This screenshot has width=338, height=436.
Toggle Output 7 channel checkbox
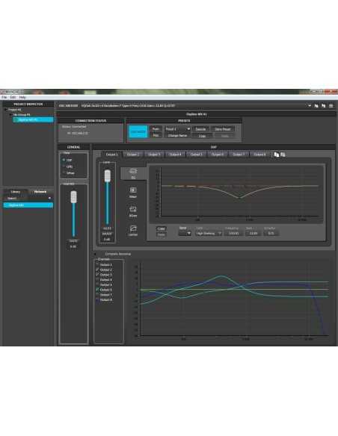pos(97,294)
